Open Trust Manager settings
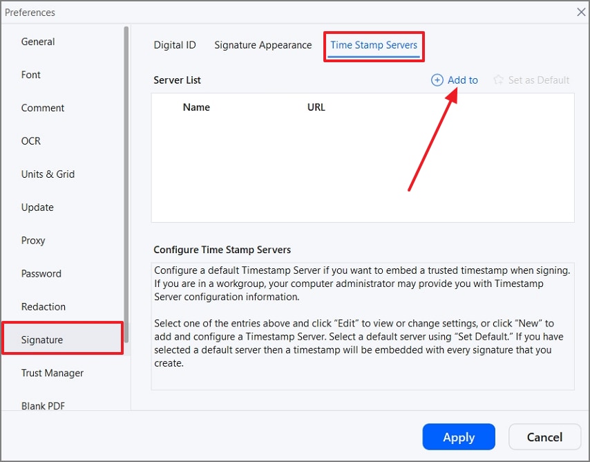The height and width of the screenshot is (462, 590). point(53,373)
